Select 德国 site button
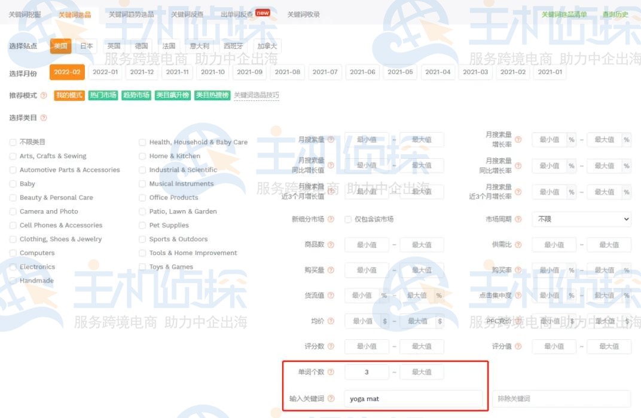The image size is (641, 418). tap(142, 46)
